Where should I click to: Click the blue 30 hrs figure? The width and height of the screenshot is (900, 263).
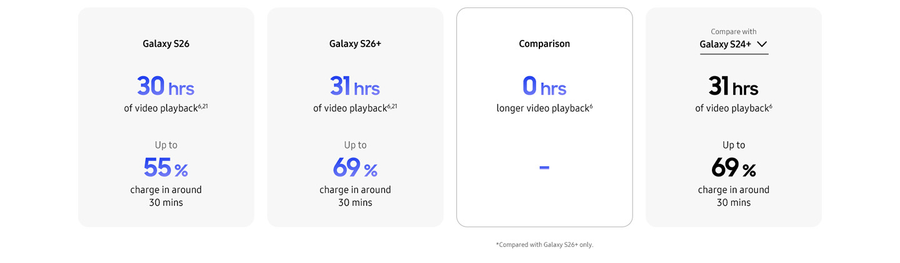[166, 86]
